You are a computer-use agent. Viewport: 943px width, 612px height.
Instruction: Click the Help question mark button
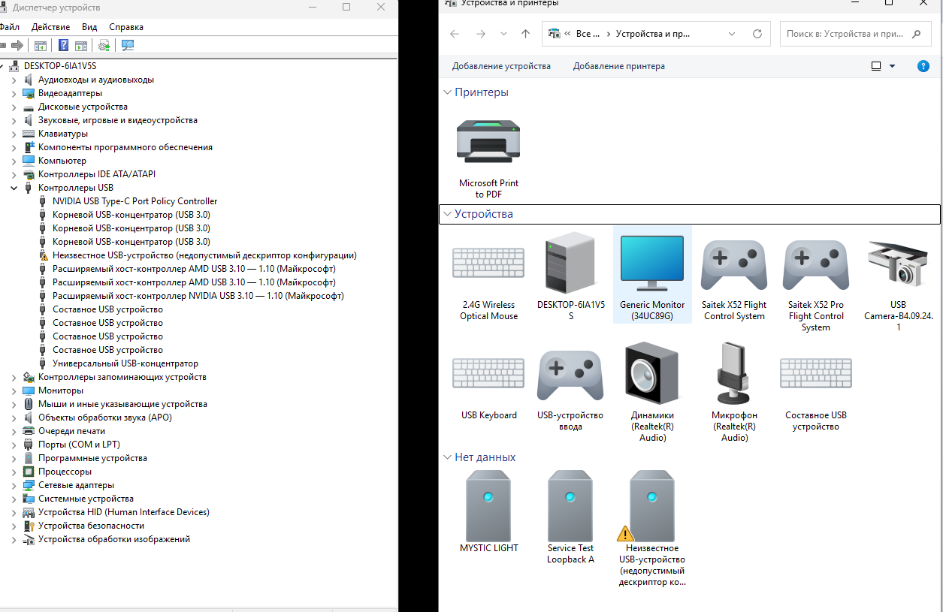point(923,66)
